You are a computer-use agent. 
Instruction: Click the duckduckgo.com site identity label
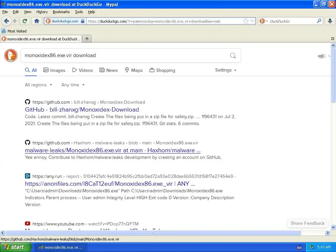[x=65, y=21]
